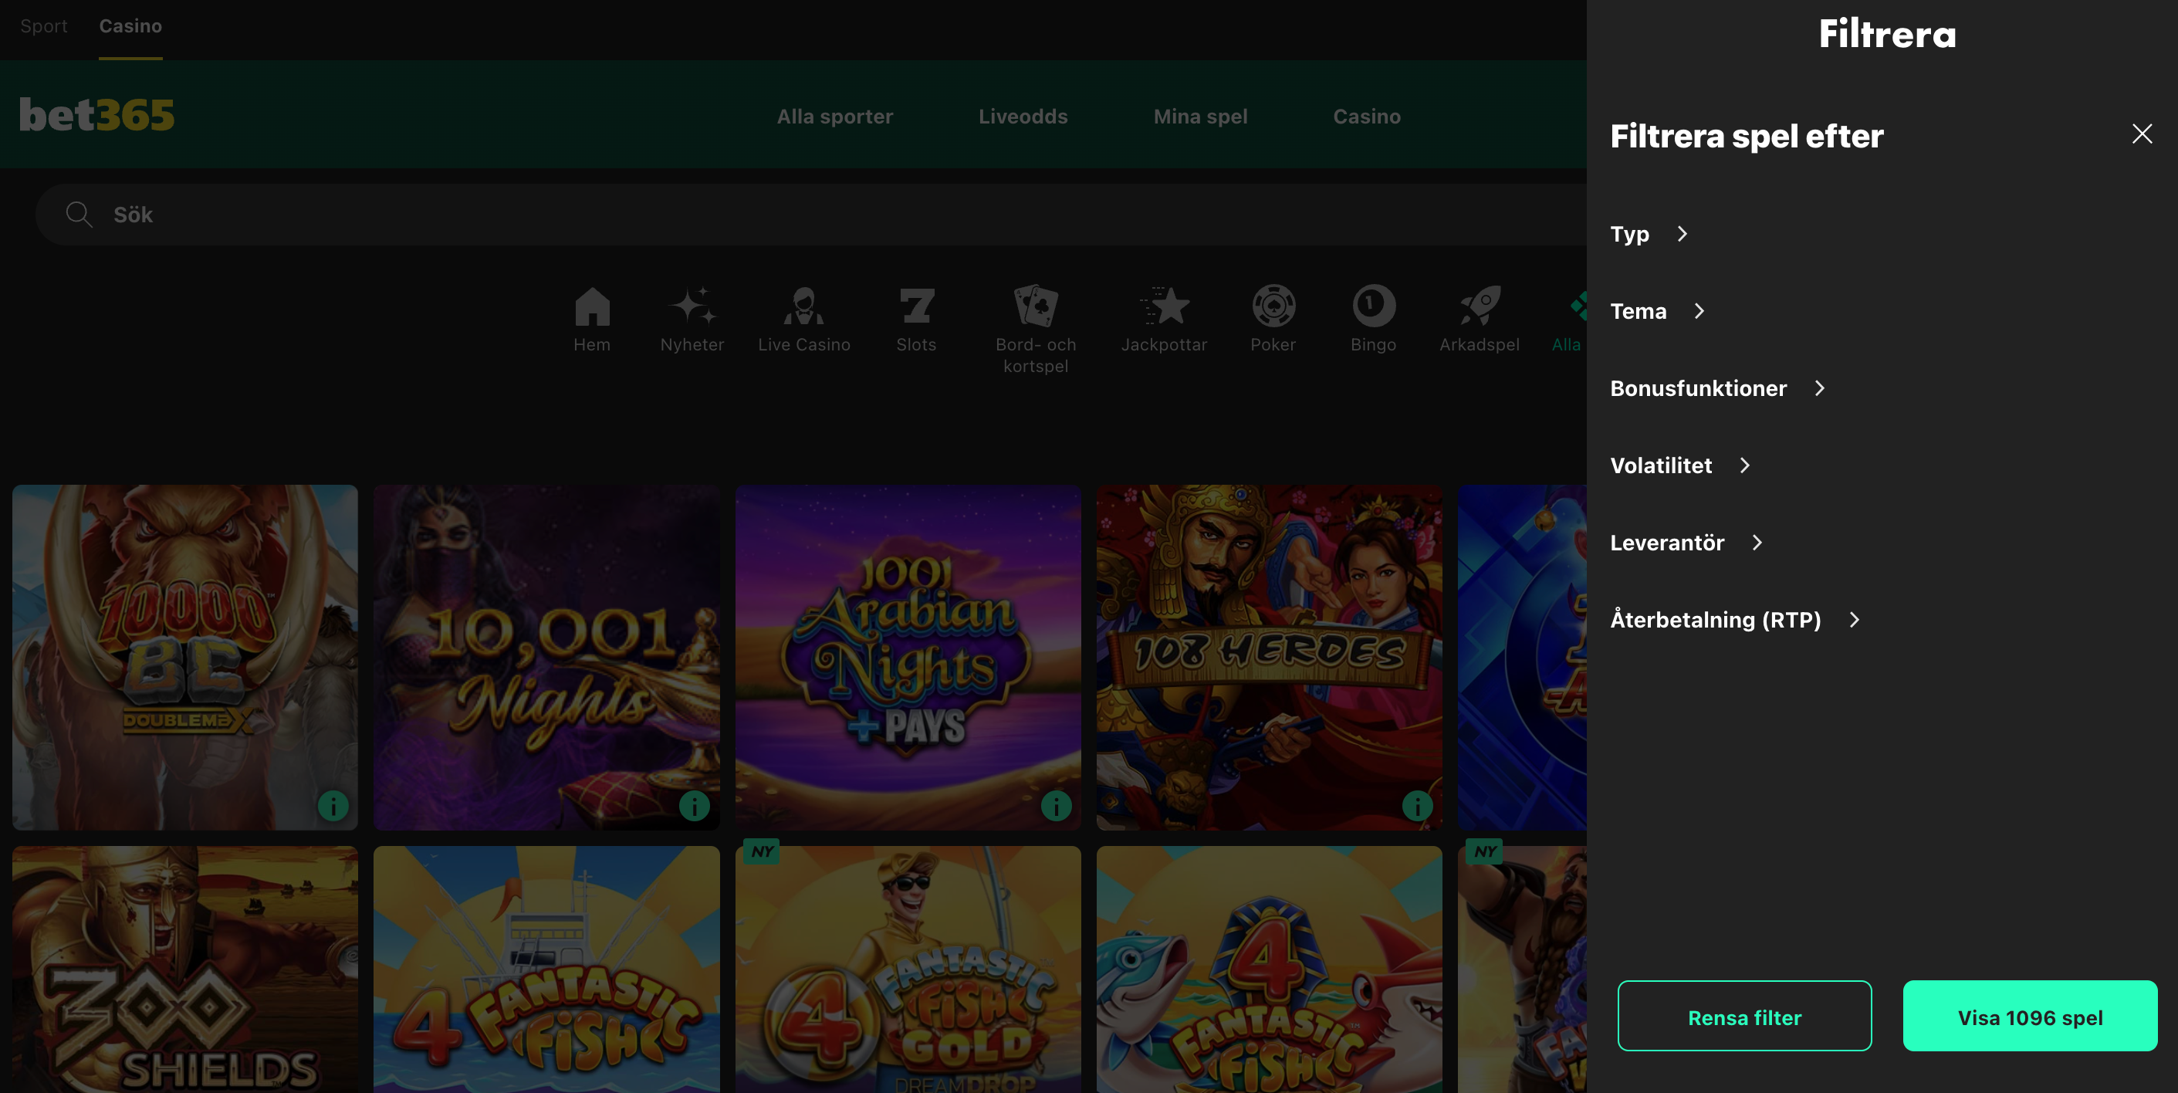The height and width of the screenshot is (1093, 2178).
Task: Open Mina spel in header
Action: pos(1201,117)
